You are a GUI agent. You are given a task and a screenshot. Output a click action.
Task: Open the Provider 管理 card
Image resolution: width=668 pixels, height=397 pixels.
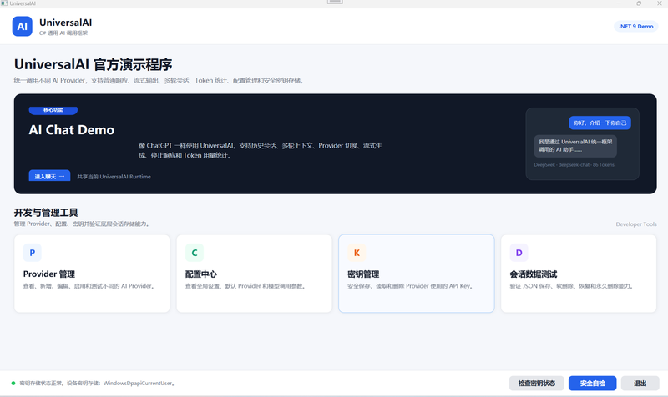coord(92,274)
